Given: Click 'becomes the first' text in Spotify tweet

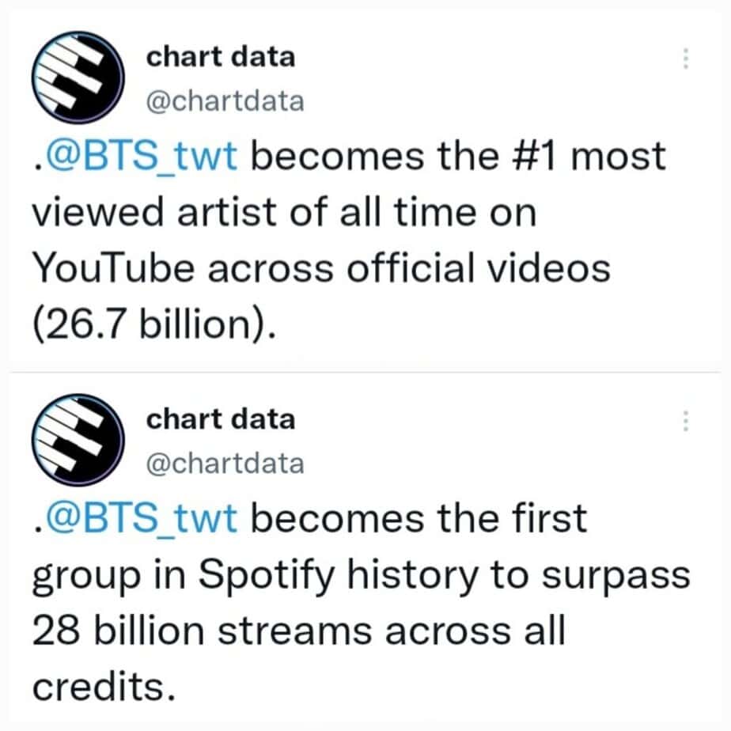Looking at the screenshot, I should pyautogui.click(x=419, y=520).
